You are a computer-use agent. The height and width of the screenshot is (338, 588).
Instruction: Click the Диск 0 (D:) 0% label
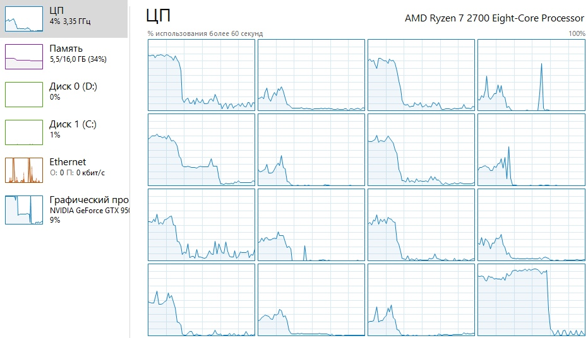click(x=55, y=97)
